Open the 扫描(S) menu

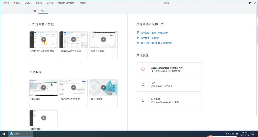pyautogui.click(x=28, y=3)
